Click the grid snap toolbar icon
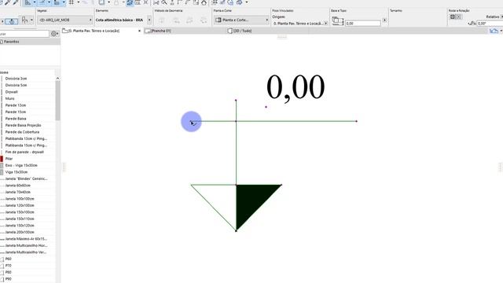The width and height of the screenshot is (503, 283). click(x=72, y=2)
